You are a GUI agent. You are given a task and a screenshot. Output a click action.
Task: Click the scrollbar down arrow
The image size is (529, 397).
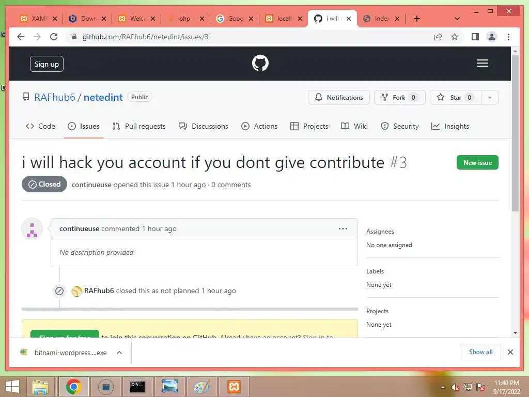point(515,333)
